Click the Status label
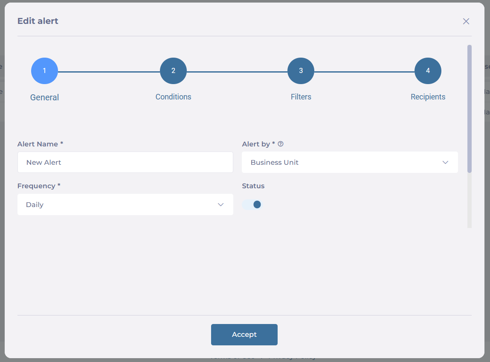The height and width of the screenshot is (362, 490). click(253, 186)
